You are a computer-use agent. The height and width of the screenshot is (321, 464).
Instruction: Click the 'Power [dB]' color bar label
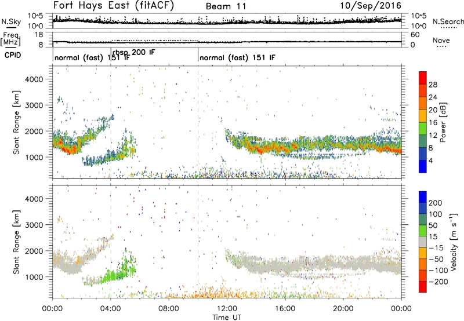[x=443, y=122]
